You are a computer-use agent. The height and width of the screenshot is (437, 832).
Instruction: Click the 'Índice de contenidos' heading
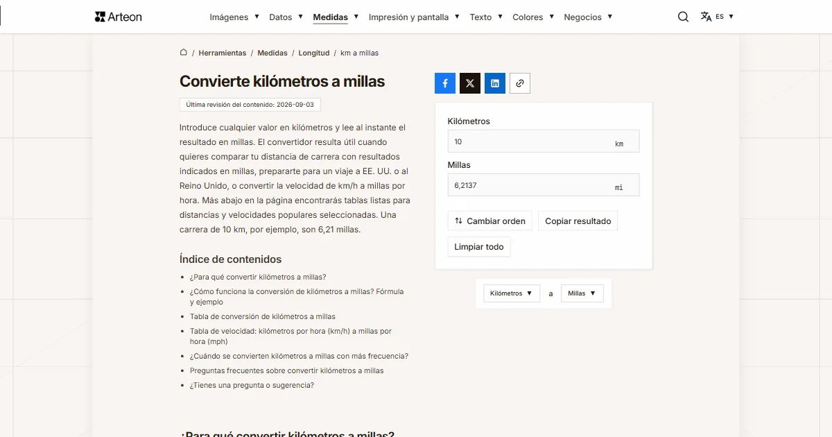[230, 259]
